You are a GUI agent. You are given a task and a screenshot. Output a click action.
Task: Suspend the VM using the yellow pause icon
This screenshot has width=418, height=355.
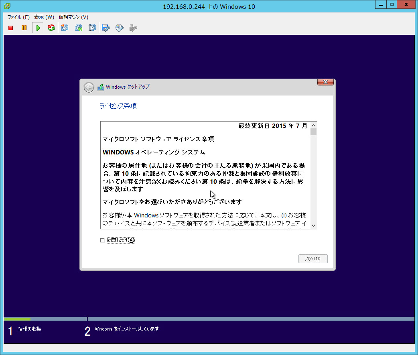click(24, 28)
